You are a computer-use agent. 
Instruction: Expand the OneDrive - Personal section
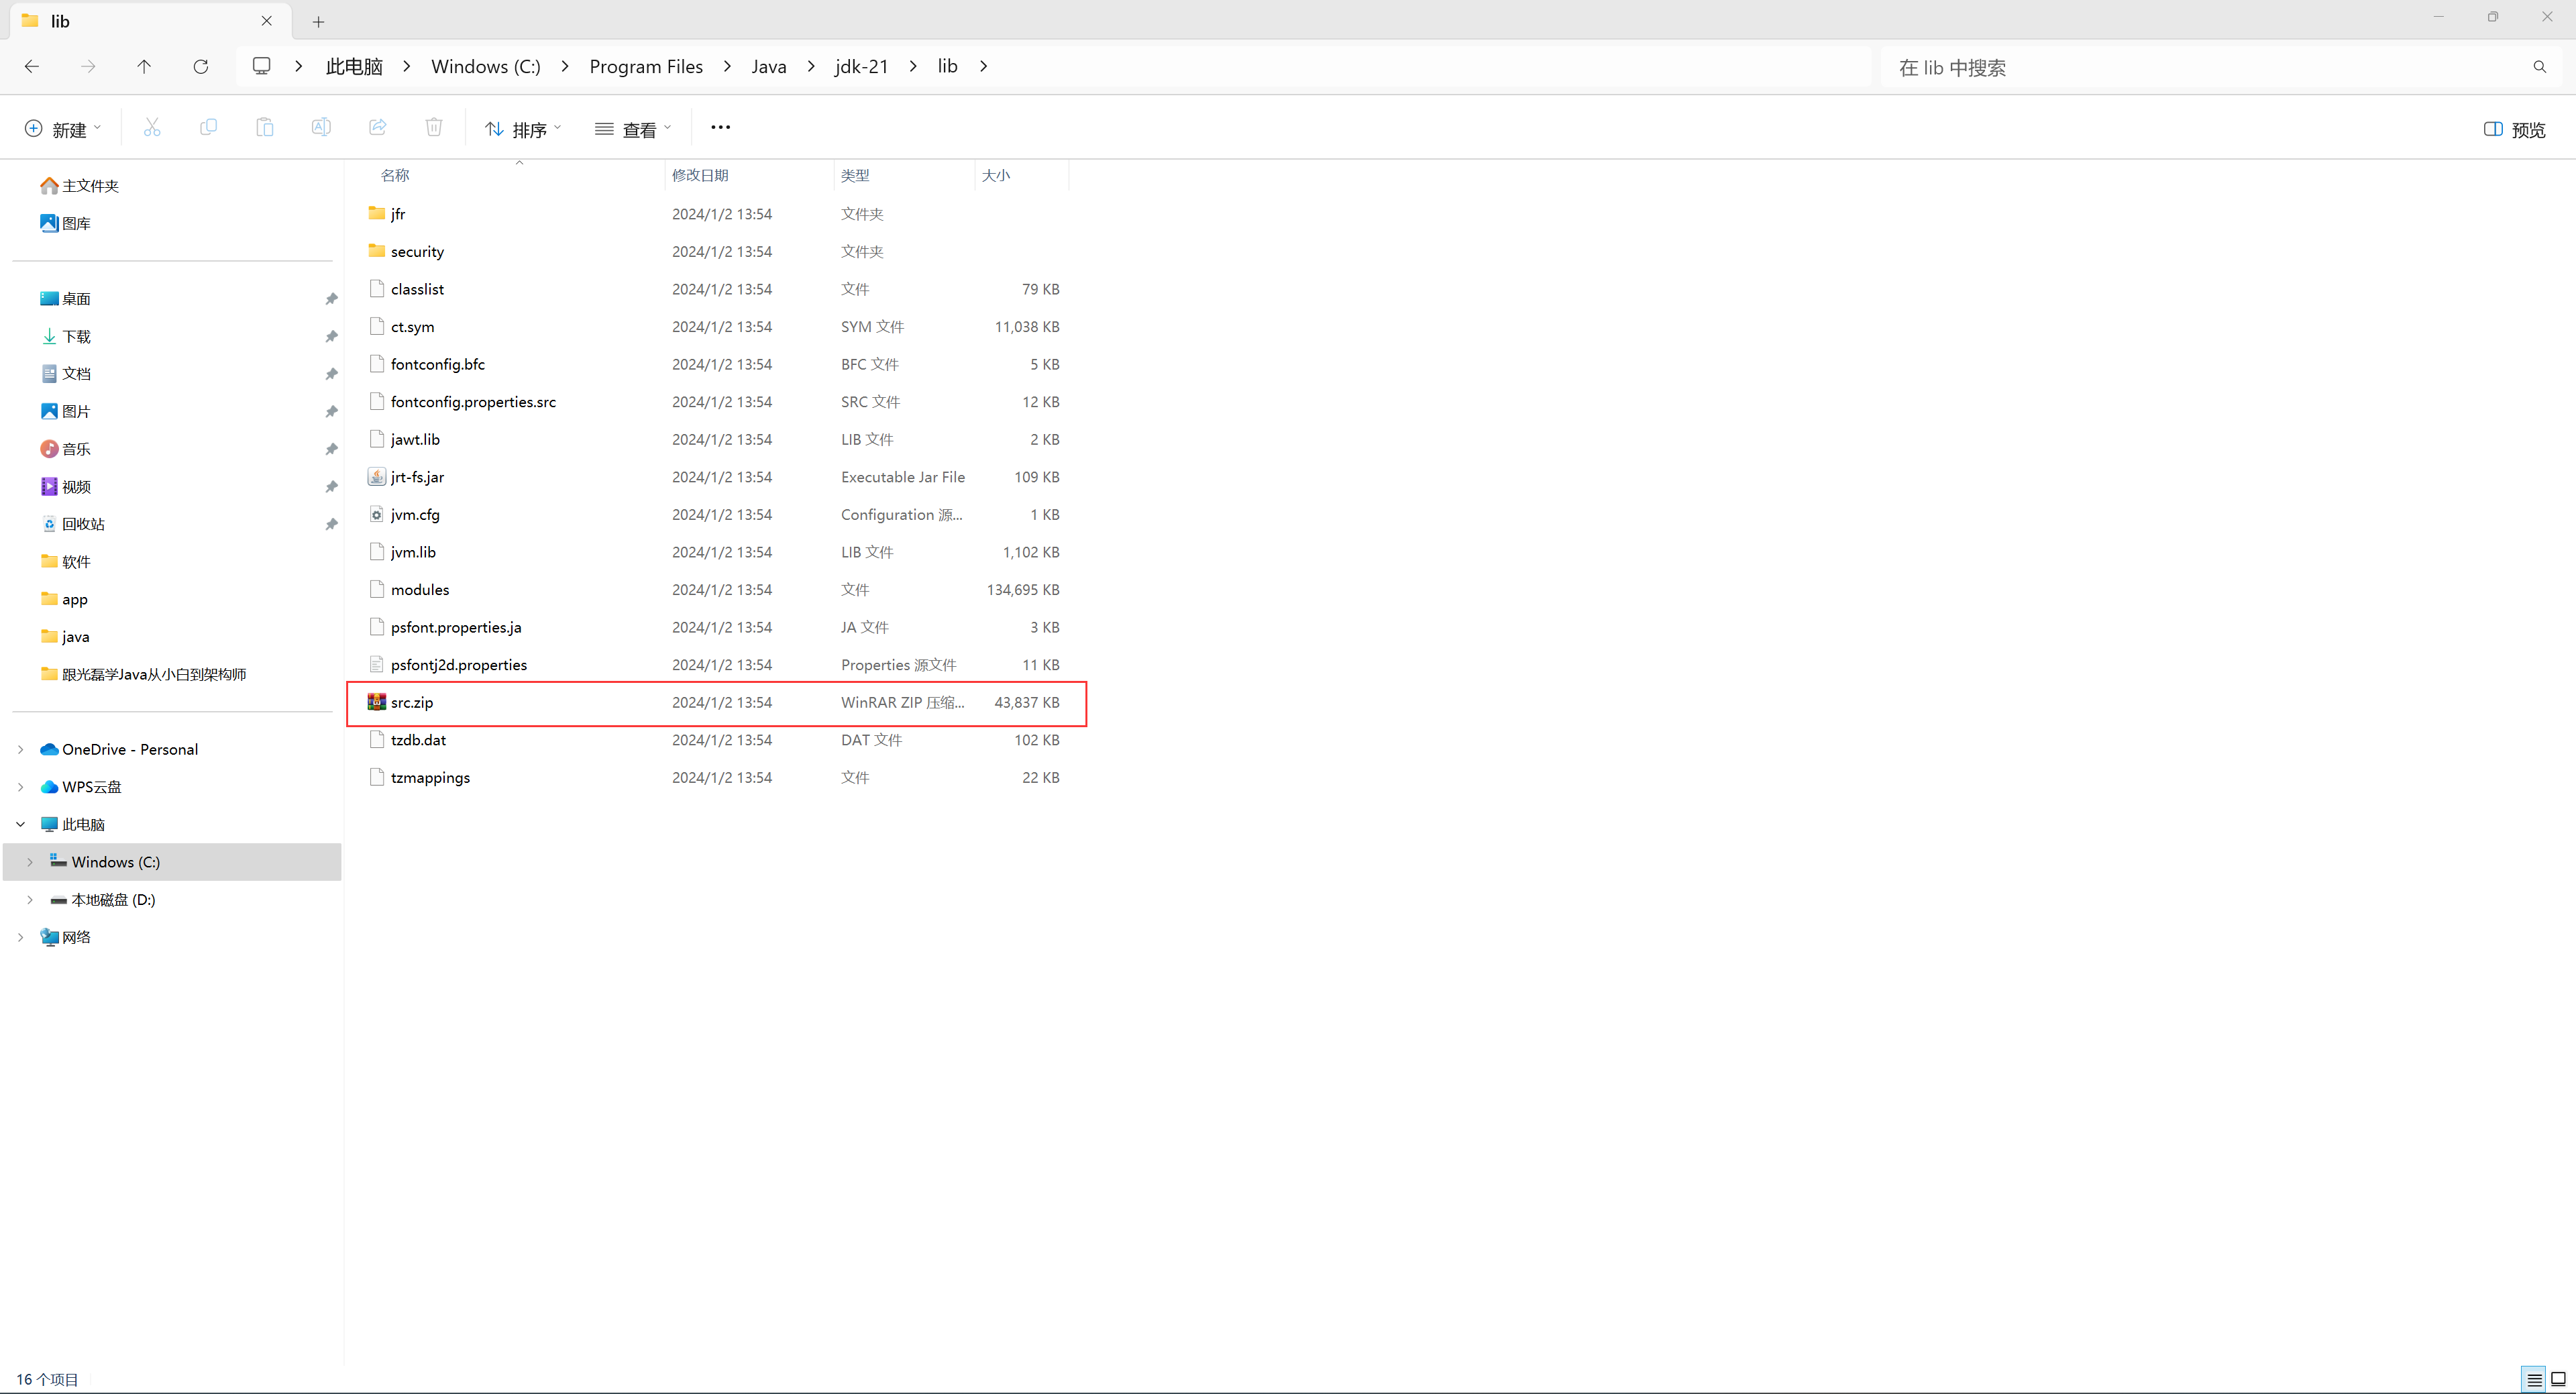click(22, 749)
